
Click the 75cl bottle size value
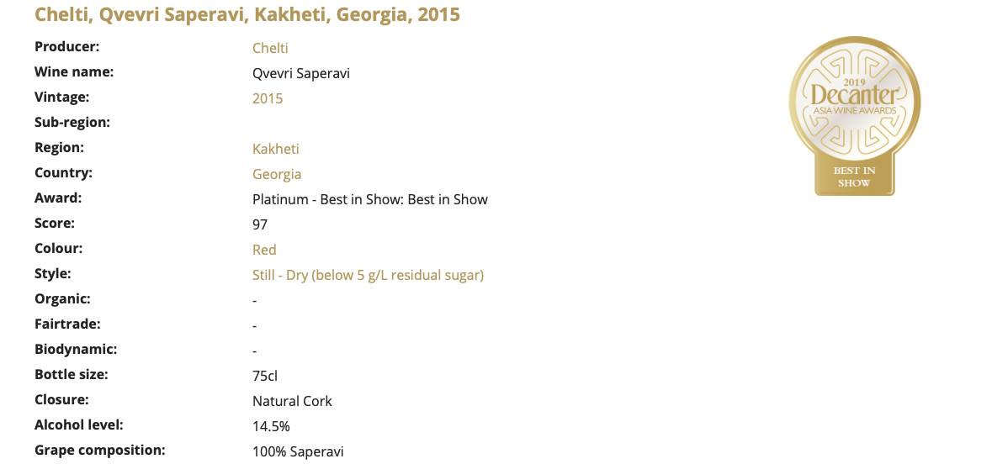[x=265, y=376]
